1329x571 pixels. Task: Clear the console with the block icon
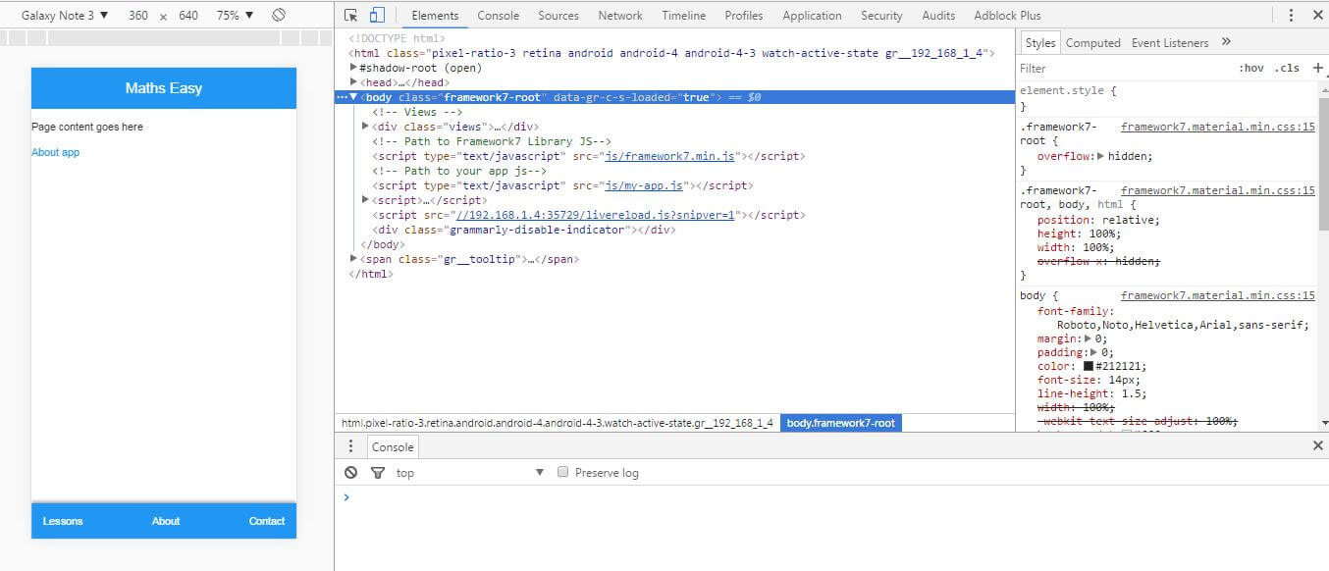[x=350, y=472]
